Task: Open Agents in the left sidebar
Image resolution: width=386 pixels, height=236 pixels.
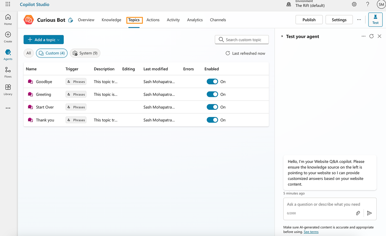Action: point(8,55)
